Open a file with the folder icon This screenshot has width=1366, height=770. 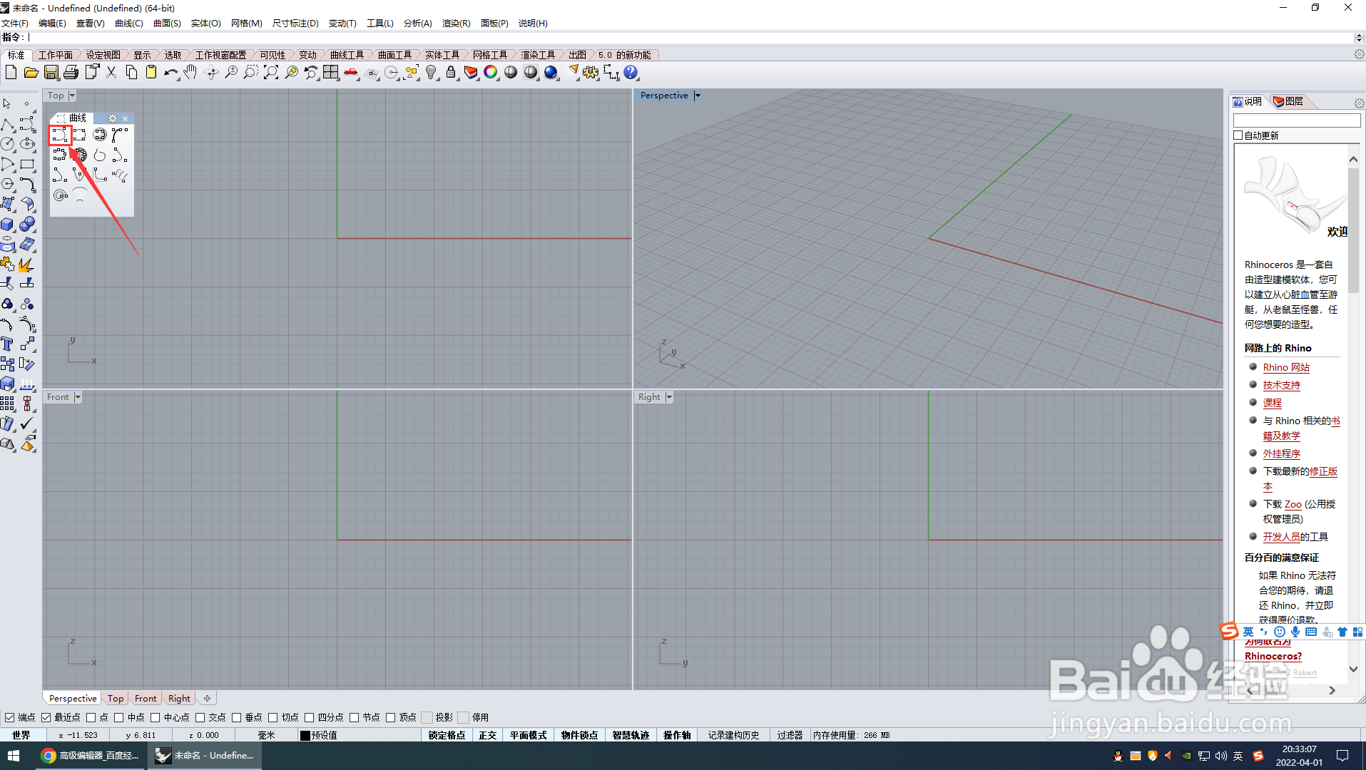[31, 72]
